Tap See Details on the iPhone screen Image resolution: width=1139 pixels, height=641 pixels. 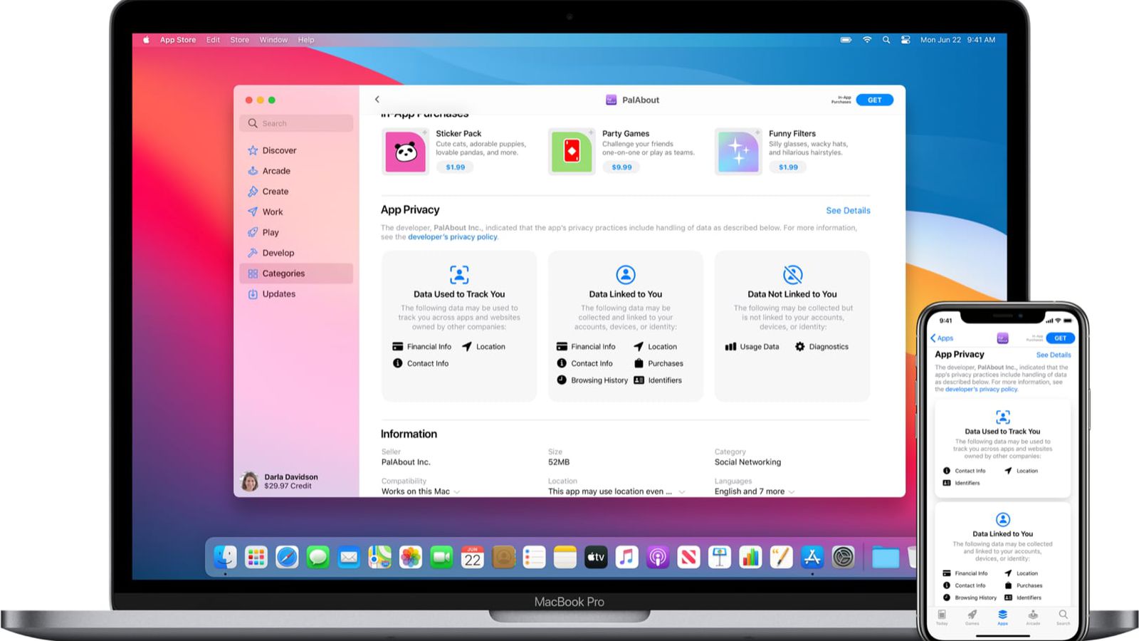1053,355
